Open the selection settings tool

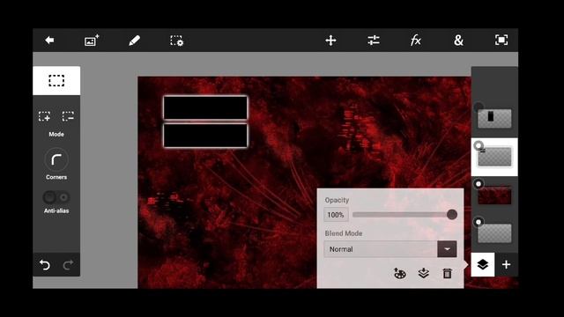pos(176,41)
